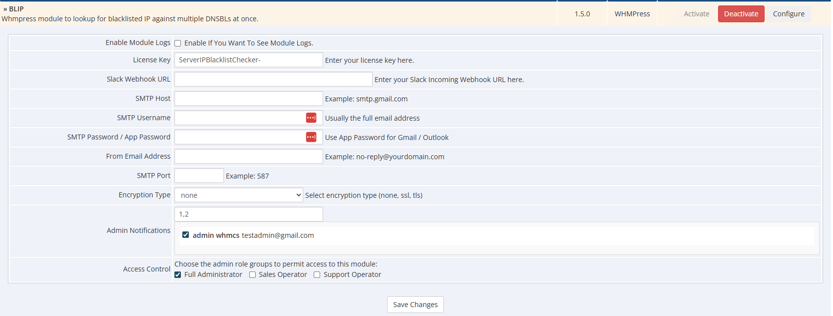The image size is (833, 316).
Task: Select the SMTP Port input box
Action: click(199, 176)
